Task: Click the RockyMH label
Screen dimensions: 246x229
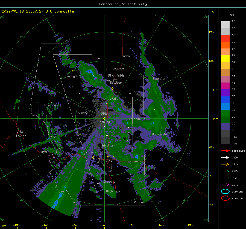Action: click(x=72, y=76)
